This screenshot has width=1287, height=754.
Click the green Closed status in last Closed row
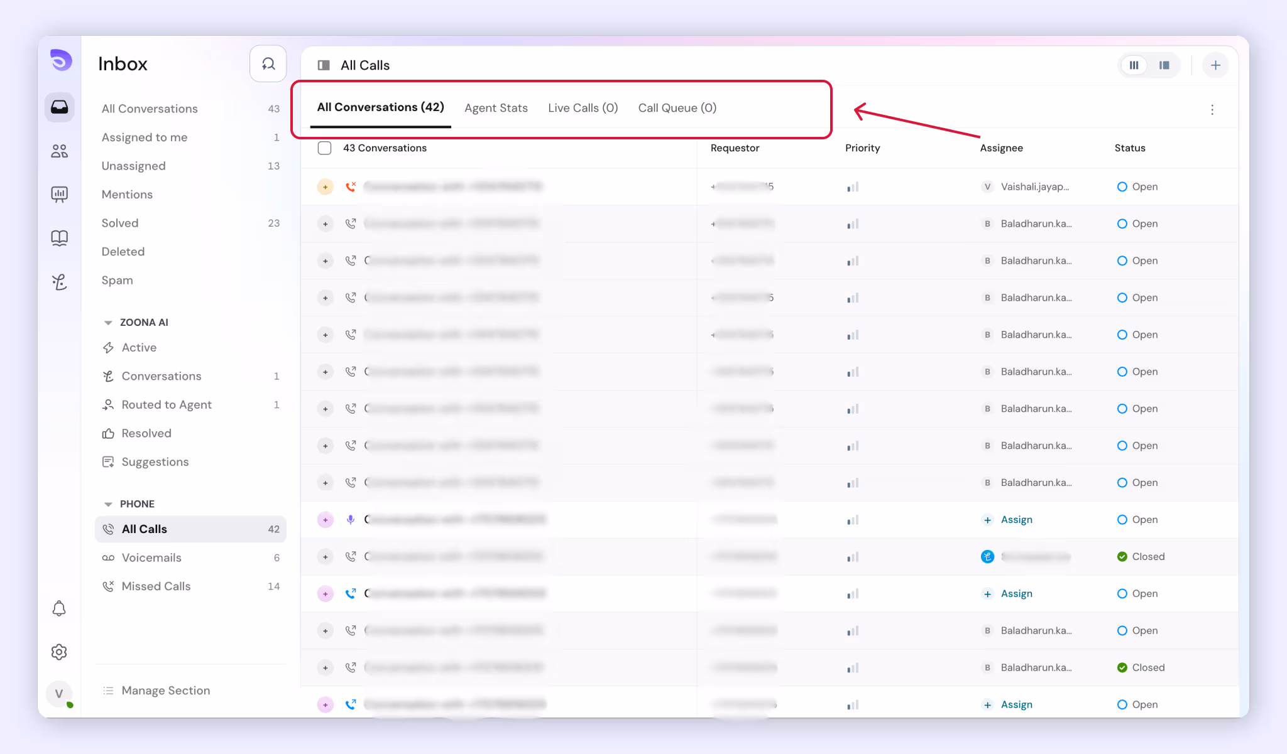[1141, 667]
